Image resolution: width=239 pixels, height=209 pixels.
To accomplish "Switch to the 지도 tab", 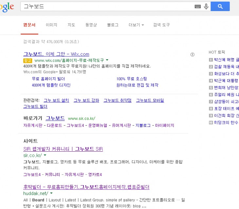I will [x=71, y=25].
